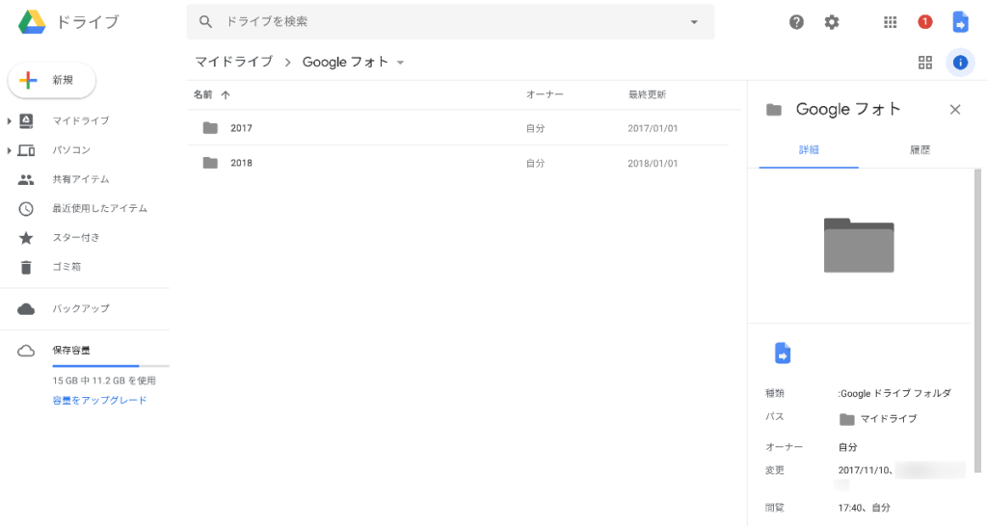Sort by 最終更新 column header

pos(647,94)
